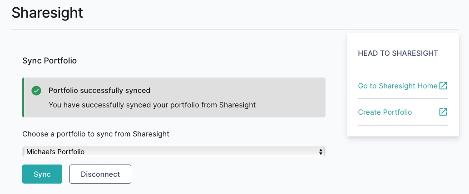Viewport: 469px width, 194px height.
Task: Click the HEAD TO SHARESIGHT card heading
Action: point(398,53)
